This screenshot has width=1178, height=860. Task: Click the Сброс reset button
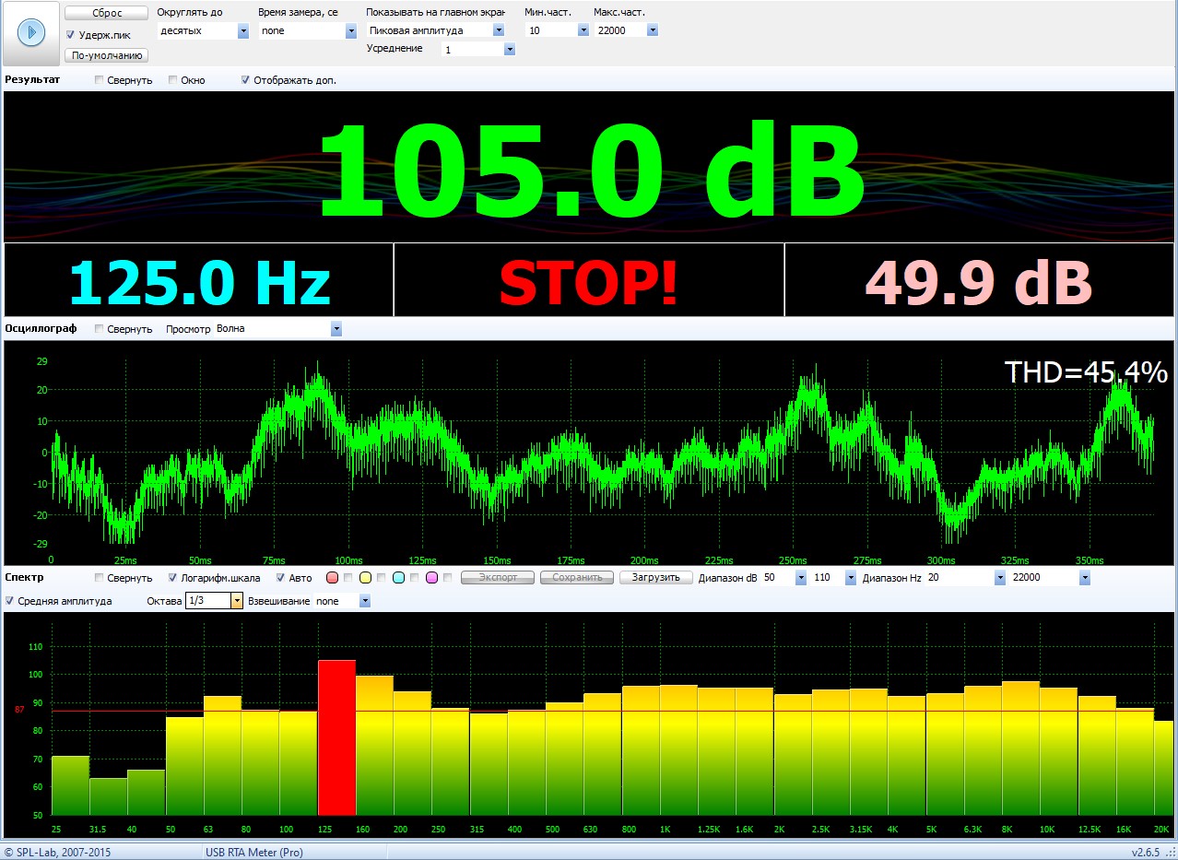click(107, 14)
